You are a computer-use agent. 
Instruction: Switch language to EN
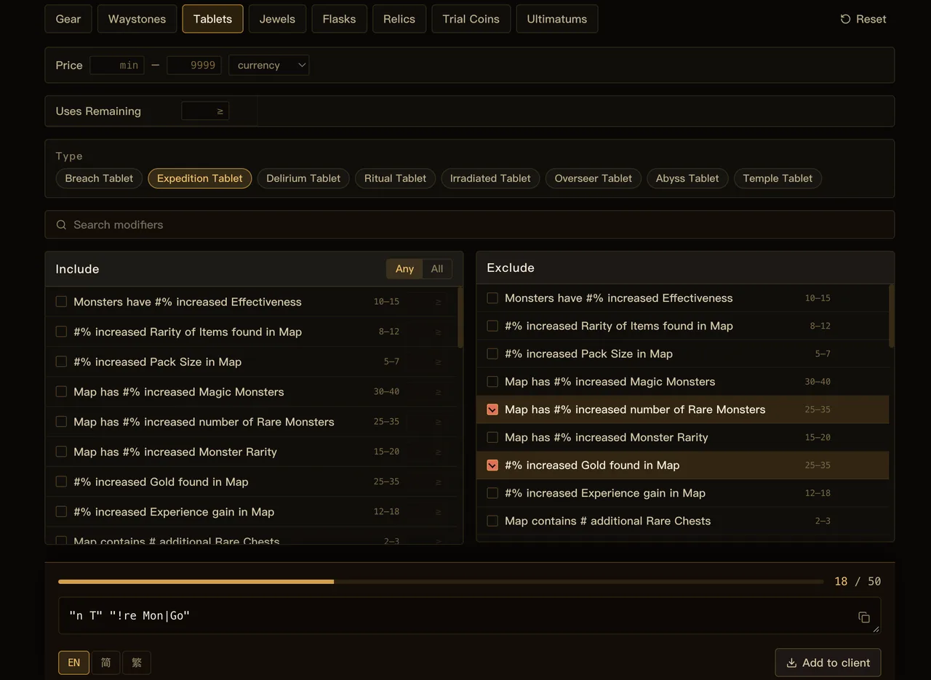click(74, 663)
